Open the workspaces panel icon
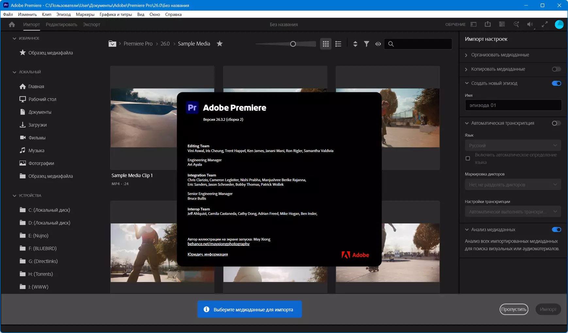This screenshot has height=333, width=568. coord(474,24)
